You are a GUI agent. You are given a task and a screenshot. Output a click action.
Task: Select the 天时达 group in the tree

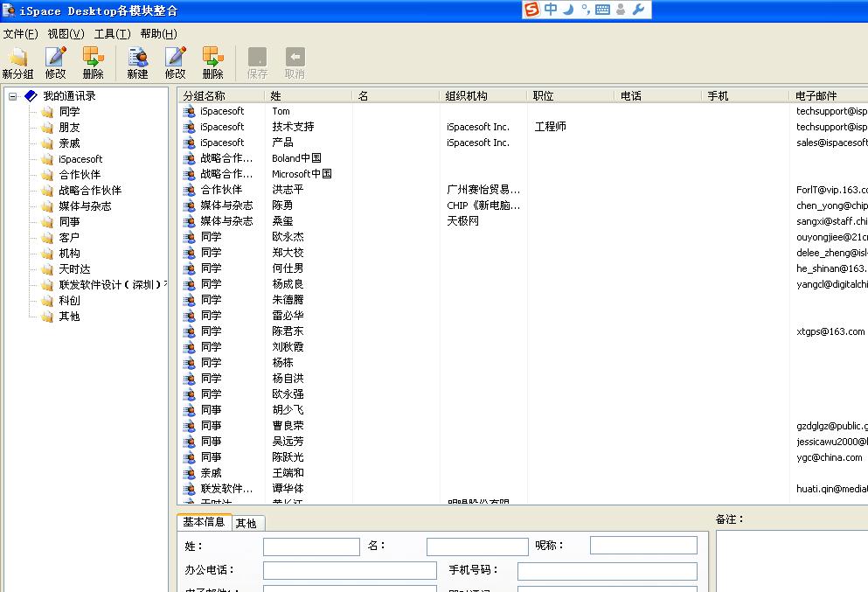tap(74, 269)
